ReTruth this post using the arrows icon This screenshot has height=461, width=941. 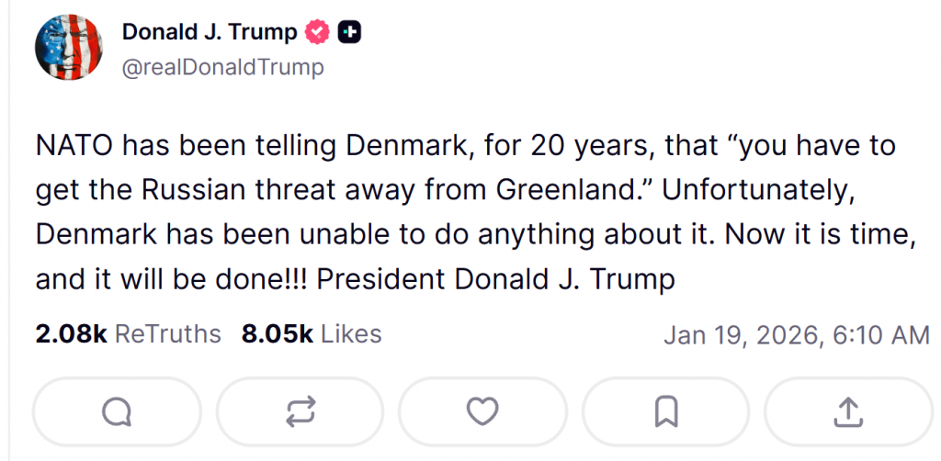(300, 412)
